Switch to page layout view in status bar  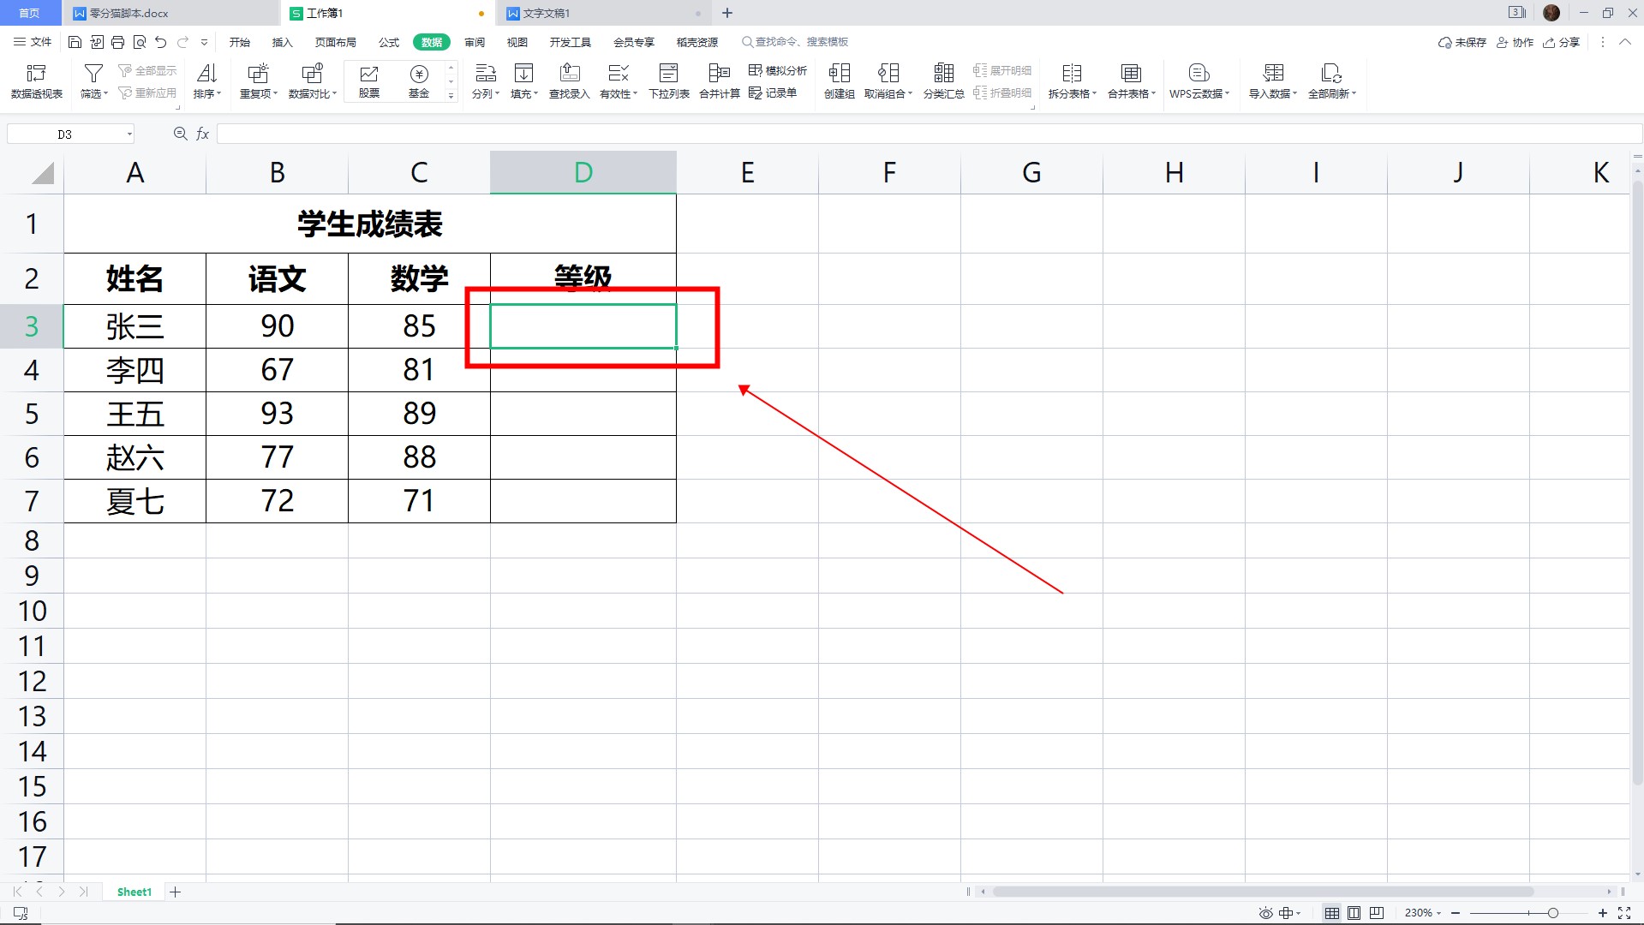1354,913
